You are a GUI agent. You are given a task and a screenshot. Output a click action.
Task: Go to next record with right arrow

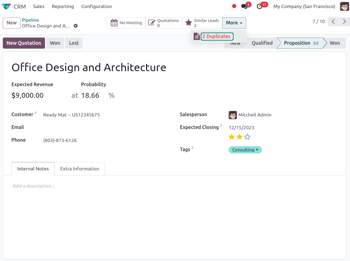pos(344,22)
